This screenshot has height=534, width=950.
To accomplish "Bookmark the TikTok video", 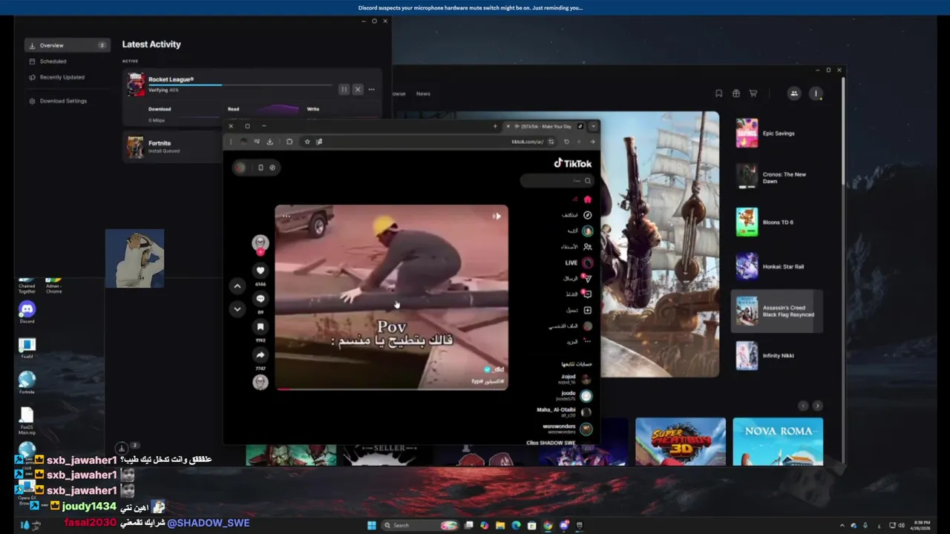I will [261, 326].
